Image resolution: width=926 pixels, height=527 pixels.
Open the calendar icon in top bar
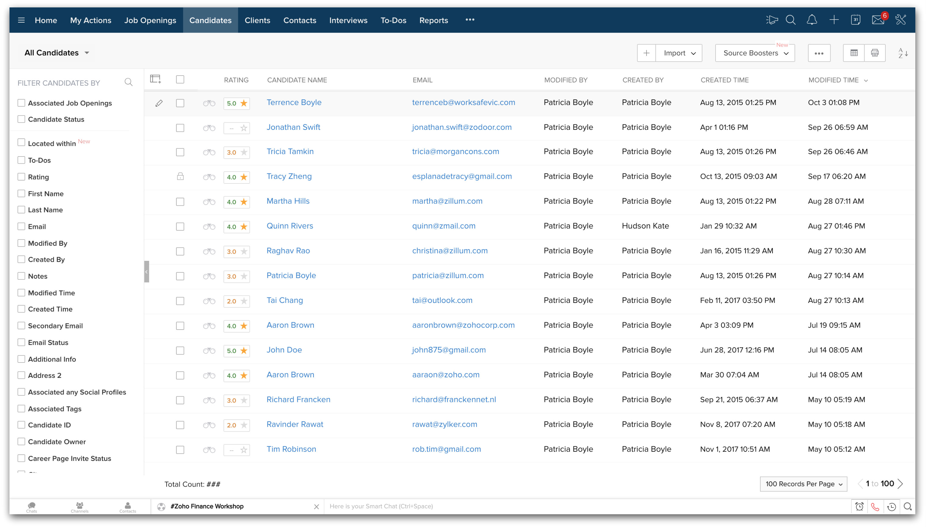click(x=855, y=20)
